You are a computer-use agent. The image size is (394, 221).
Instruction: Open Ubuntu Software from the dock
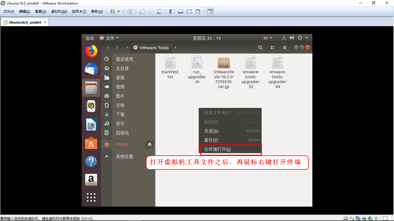pos(91,143)
